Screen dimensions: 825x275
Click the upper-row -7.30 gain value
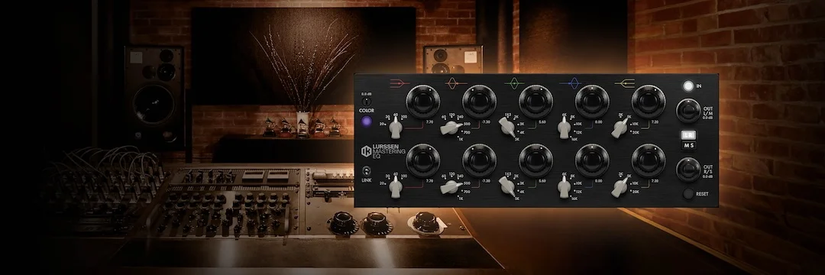tap(485, 122)
